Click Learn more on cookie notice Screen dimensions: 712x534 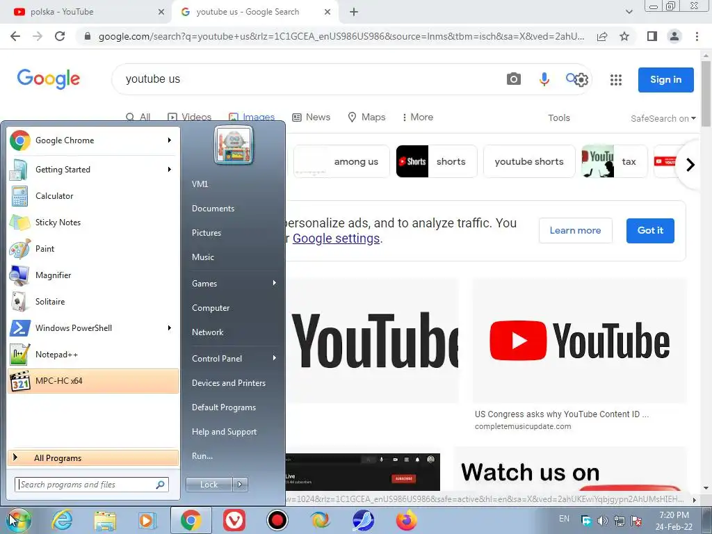pos(575,230)
